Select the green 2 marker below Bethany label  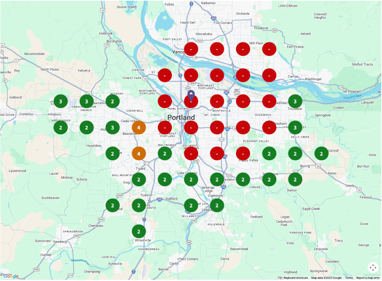coord(112,101)
